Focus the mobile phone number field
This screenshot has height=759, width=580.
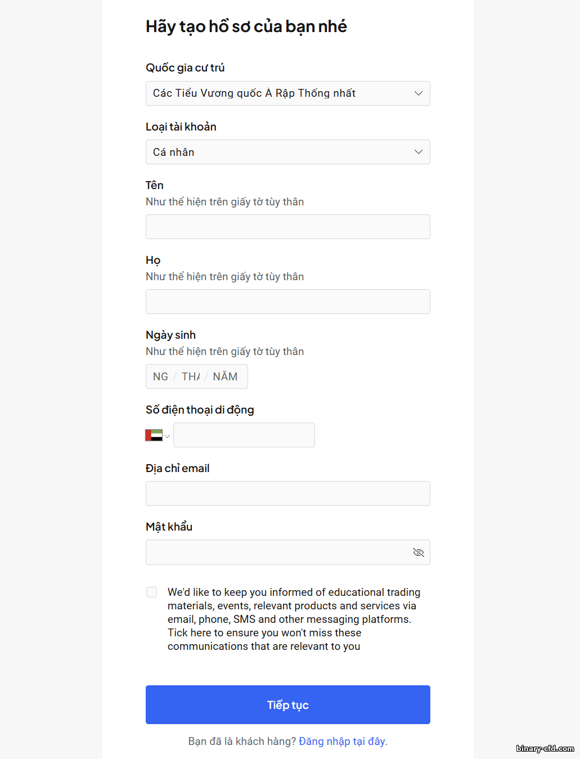244,435
